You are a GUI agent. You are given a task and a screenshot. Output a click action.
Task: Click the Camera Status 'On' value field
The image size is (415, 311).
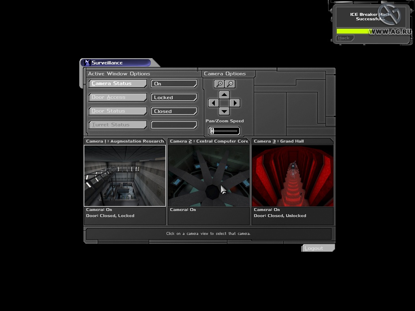click(x=174, y=84)
